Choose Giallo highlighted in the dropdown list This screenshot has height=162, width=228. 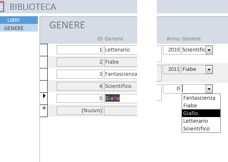[201, 113]
